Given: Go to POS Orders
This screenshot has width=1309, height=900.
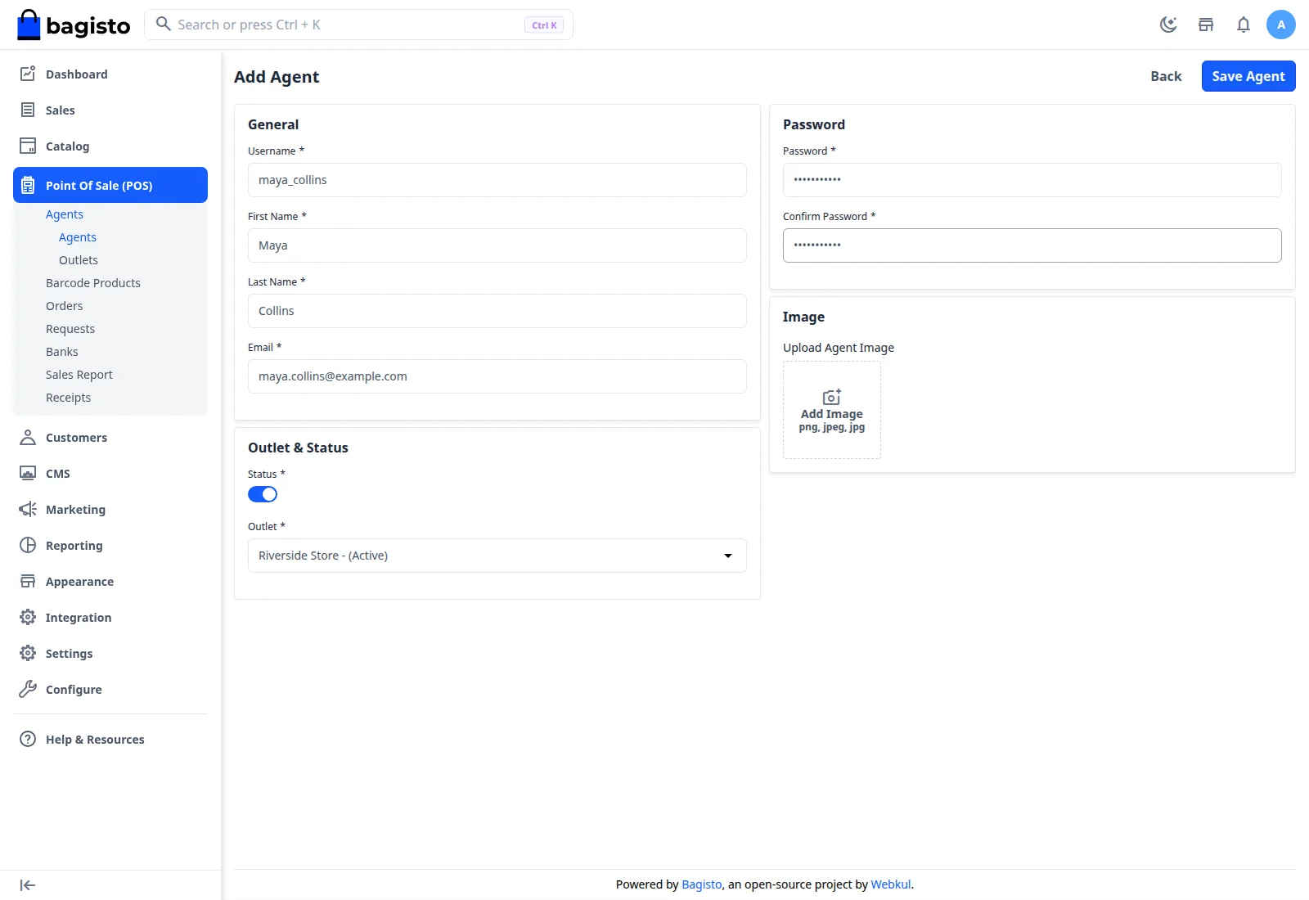Looking at the screenshot, I should point(65,306).
